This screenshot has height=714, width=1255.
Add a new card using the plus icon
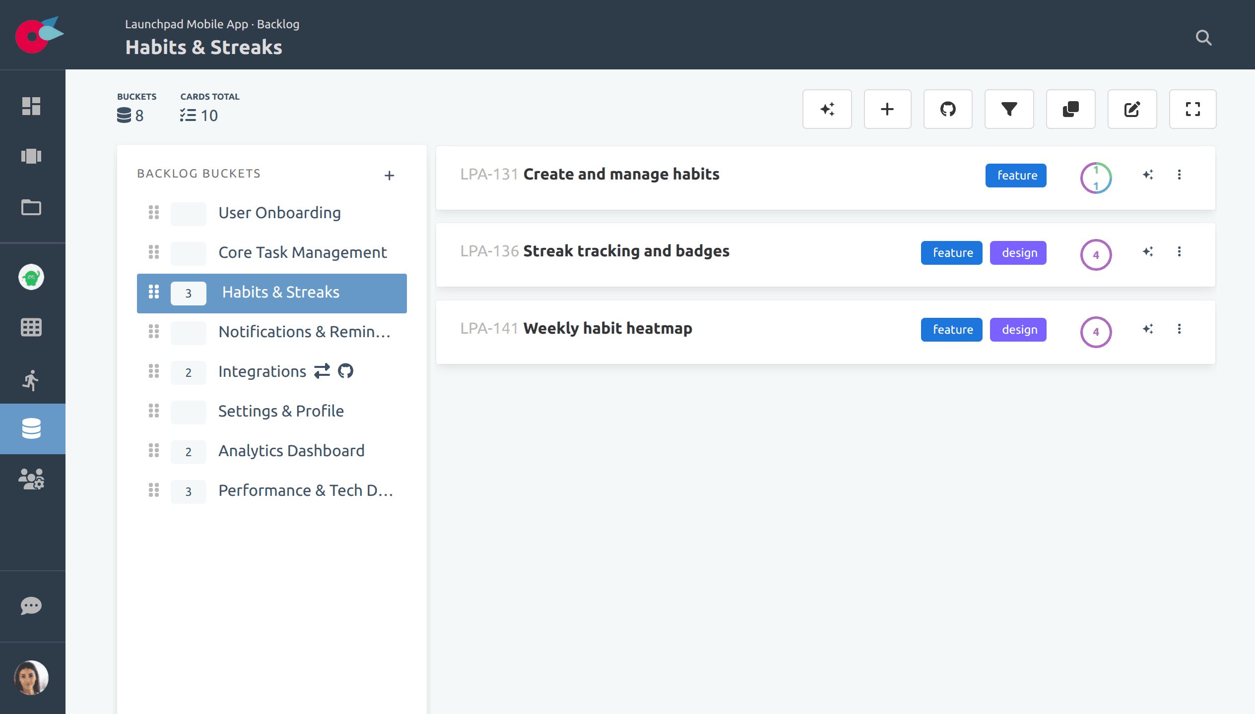pos(887,109)
